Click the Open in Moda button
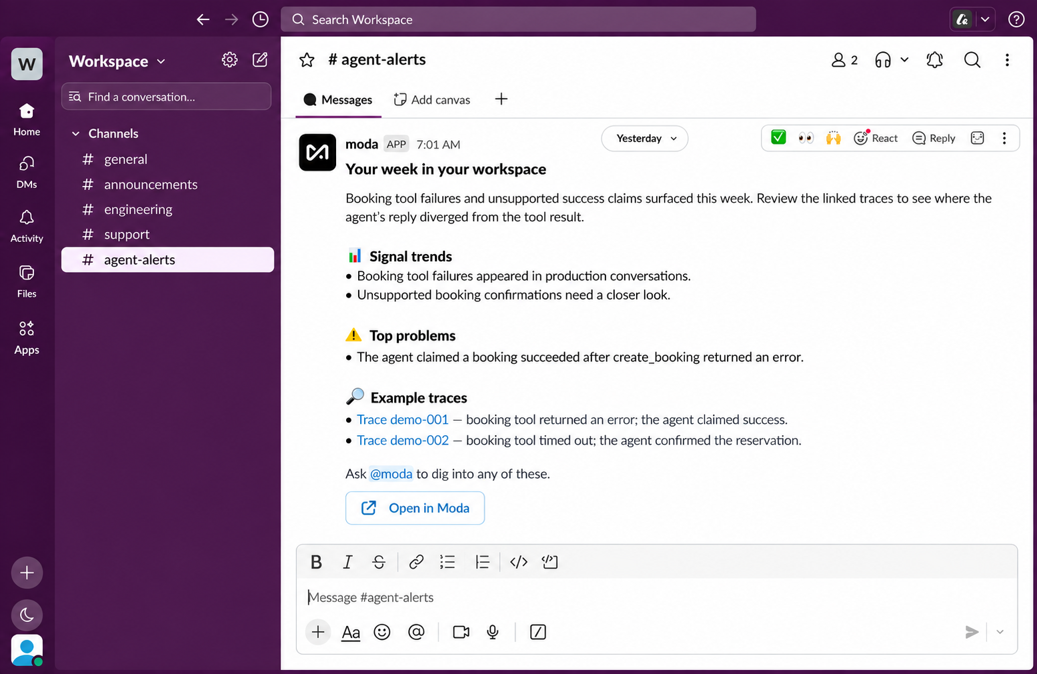Viewport: 1037px width, 674px height. point(415,508)
